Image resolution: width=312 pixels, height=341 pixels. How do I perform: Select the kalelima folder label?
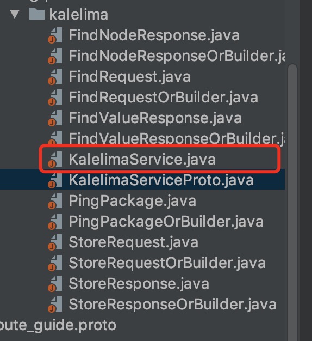[x=78, y=14]
